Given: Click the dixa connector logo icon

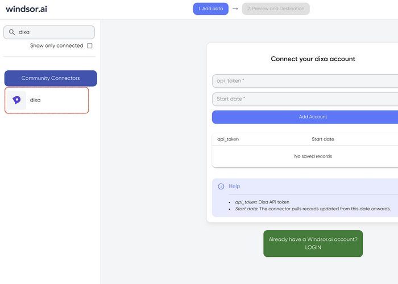Looking at the screenshot, I should [x=16, y=100].
